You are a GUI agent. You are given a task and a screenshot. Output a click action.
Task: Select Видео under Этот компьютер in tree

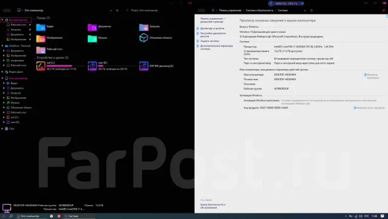point(14,83)
